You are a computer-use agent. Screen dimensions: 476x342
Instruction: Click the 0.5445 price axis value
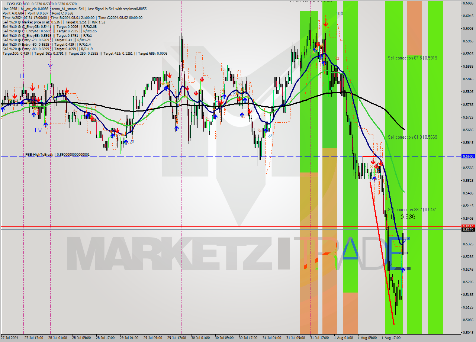click(468, 206)
